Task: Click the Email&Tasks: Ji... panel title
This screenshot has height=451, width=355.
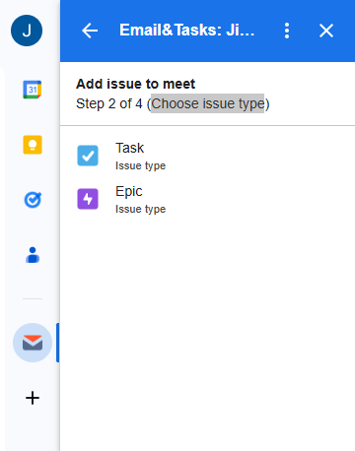Action: point(187,30)
